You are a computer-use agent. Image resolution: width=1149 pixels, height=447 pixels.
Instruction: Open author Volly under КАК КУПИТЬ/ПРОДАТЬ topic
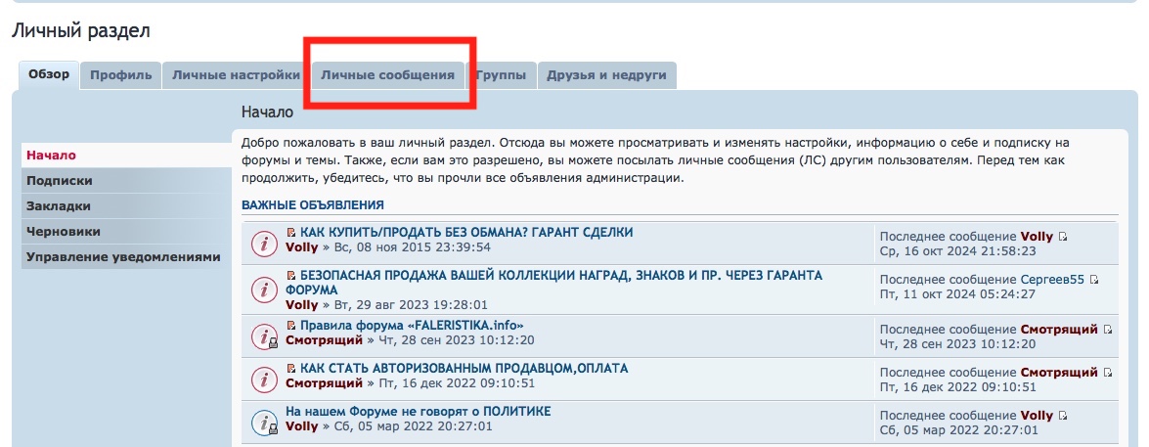point(302,246)
